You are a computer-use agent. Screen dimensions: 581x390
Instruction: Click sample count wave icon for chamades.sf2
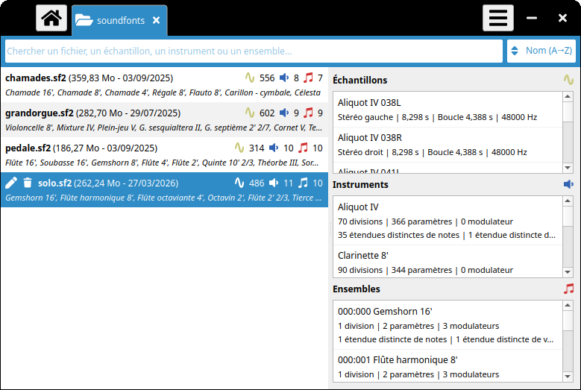click(250, 78)
